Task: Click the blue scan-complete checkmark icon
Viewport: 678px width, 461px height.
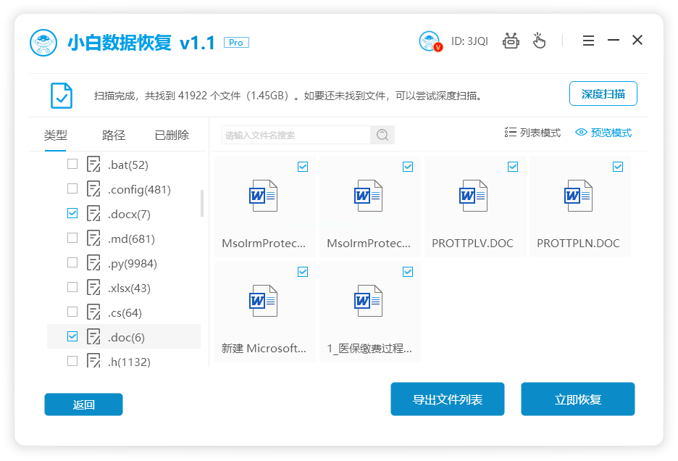Action: tap(61, 94)
